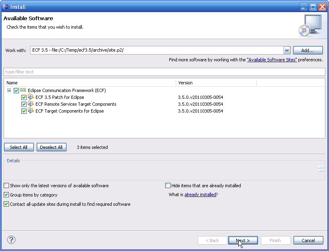Click version text of ECF Remote Services row

(200, 104)
